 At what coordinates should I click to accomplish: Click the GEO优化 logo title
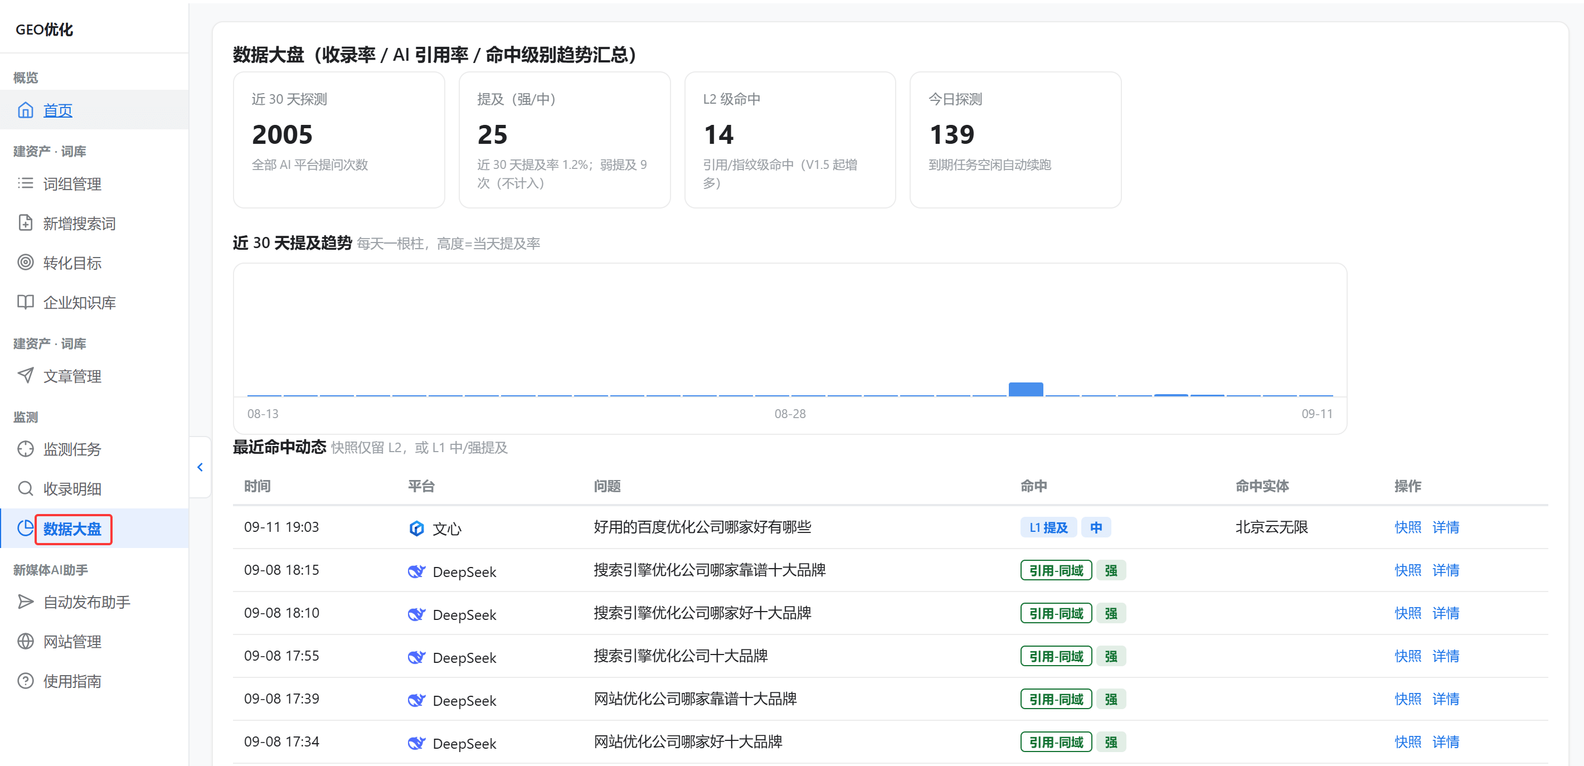pos(44,30)
